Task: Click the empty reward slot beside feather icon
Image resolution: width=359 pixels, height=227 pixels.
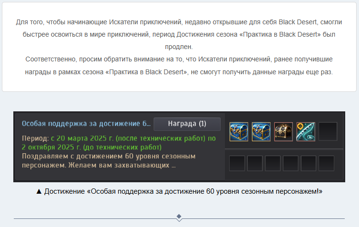Action: 328,131
